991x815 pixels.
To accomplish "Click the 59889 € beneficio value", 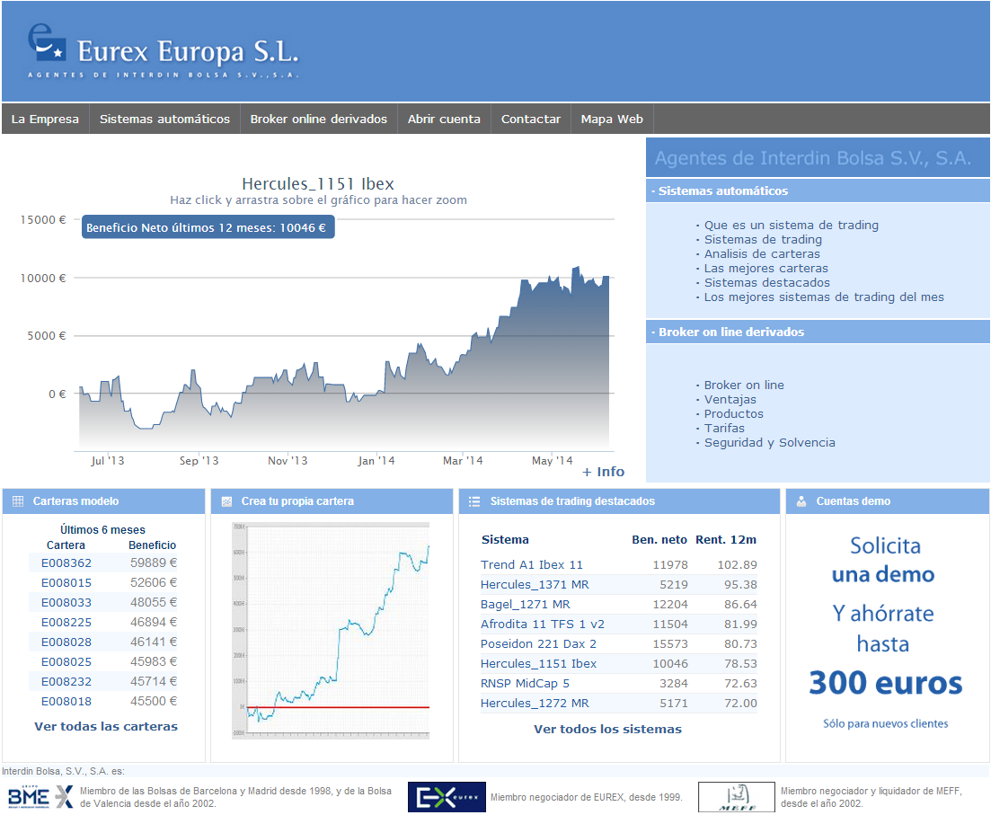I will point(154,563).
